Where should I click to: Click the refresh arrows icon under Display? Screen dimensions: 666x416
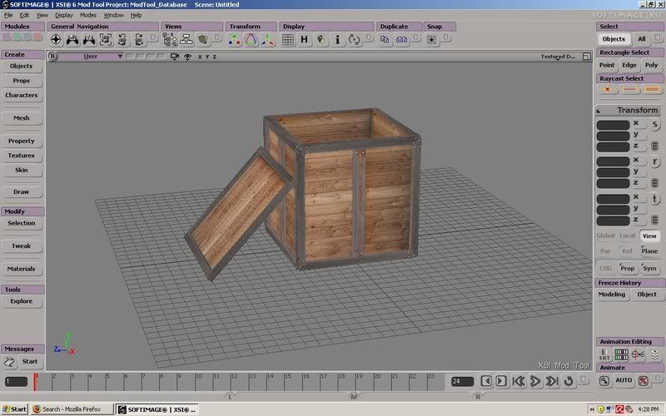[x=354, y=40]
